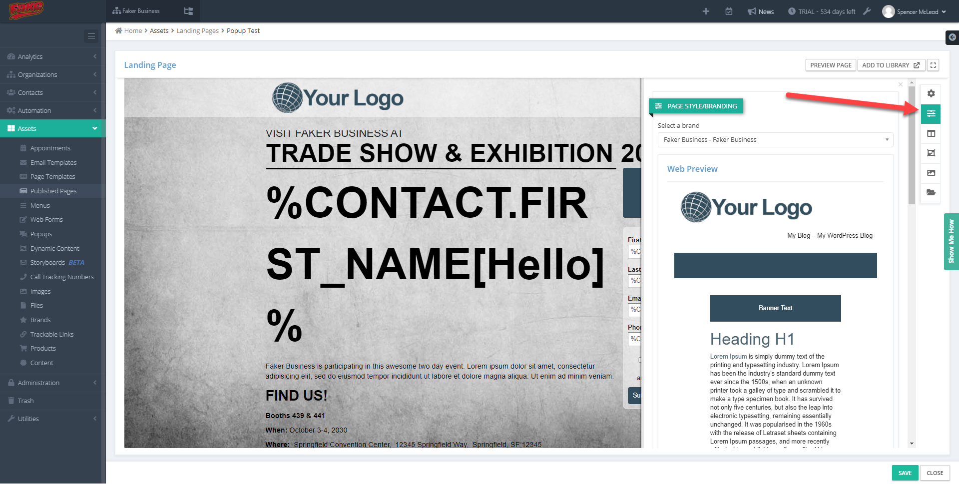The height and width of the screenshot is (484, 959).
Task: Open Menus in sidebar
Action: pyautogui.click(x=50, y=206)
